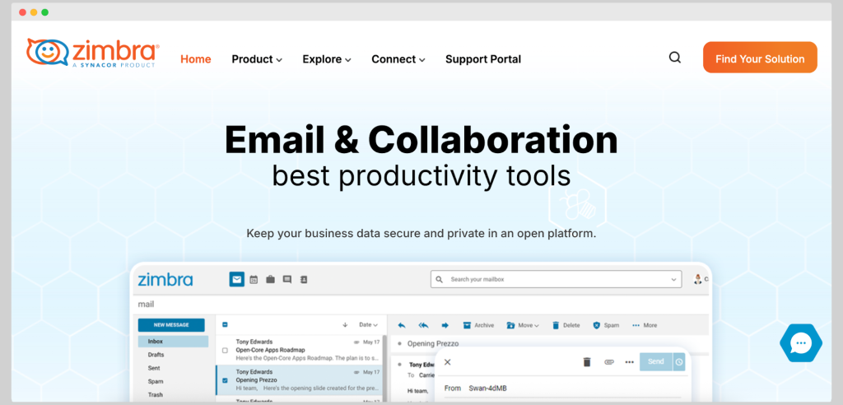Open the Date sort dropdown
843x405 pixels.
[x=368, y=325]
